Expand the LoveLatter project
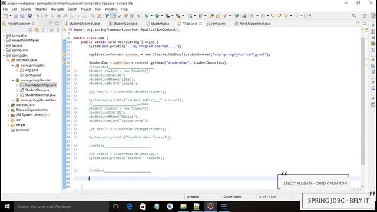377x212 pixels. tap(4, 35)
